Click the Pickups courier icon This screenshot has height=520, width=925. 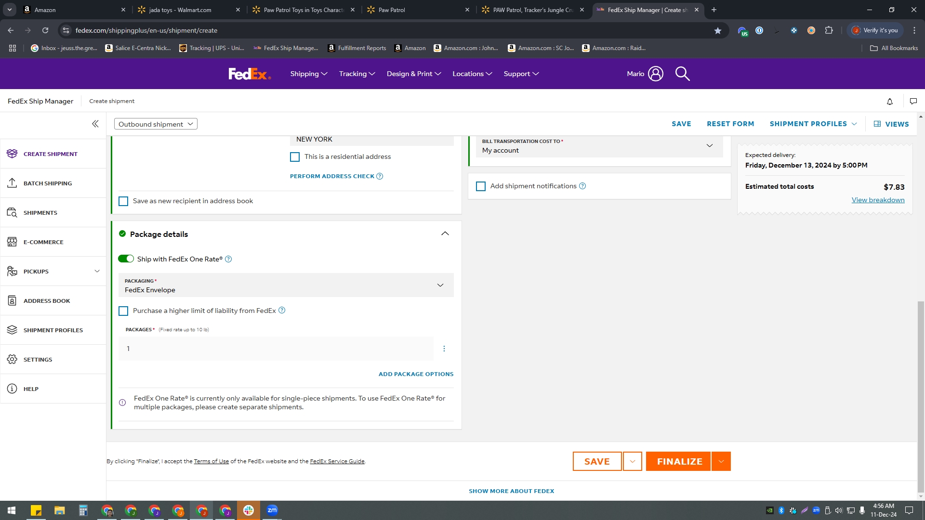tap(12, 271)
